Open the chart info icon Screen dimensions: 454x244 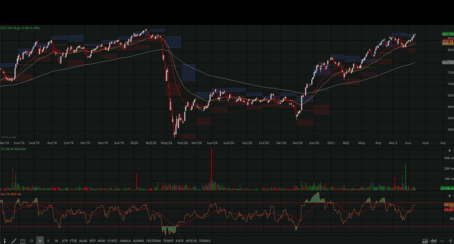click(5, 241)
